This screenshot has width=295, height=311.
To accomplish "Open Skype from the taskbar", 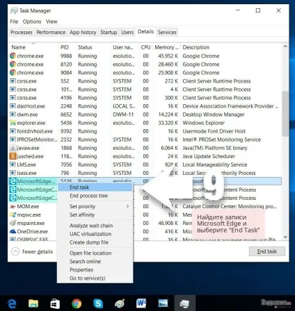I will [x=98, y=303].
